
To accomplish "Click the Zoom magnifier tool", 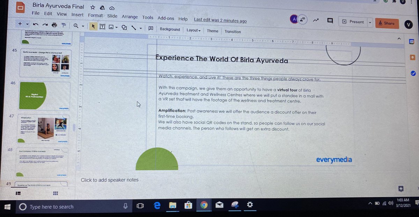I will pyautogui.click(x=76, y=25).
